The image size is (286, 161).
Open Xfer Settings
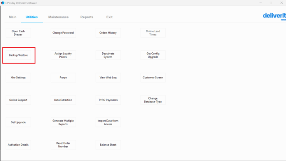point(18,78)
